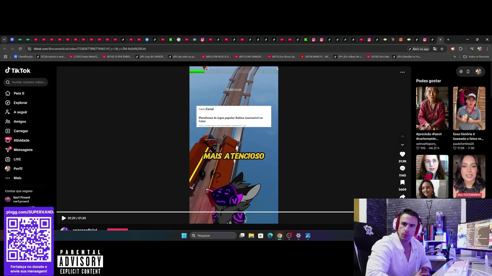Click the TikTok coins icon
The height and width of the screenshot is (276, 492).
coord(461,71)
